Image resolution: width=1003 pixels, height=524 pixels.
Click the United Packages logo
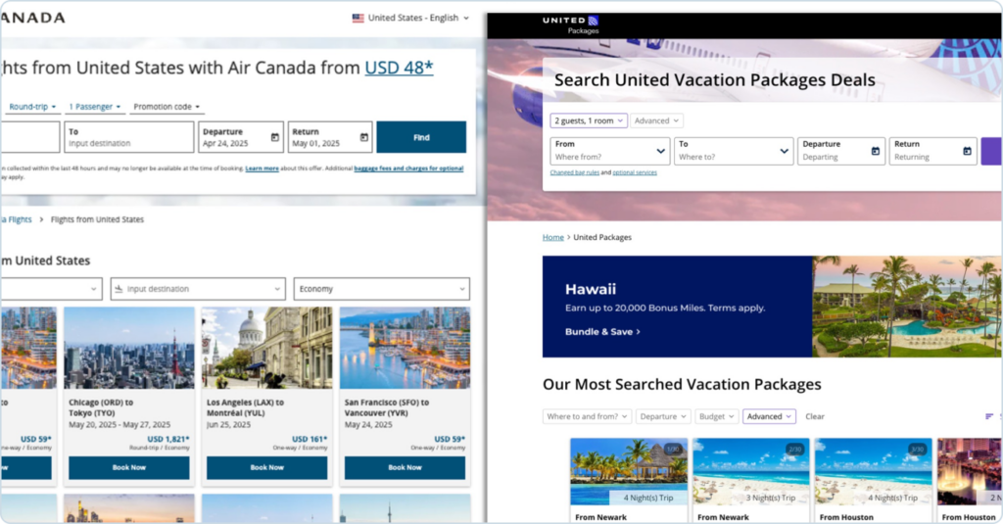[570, 24]
